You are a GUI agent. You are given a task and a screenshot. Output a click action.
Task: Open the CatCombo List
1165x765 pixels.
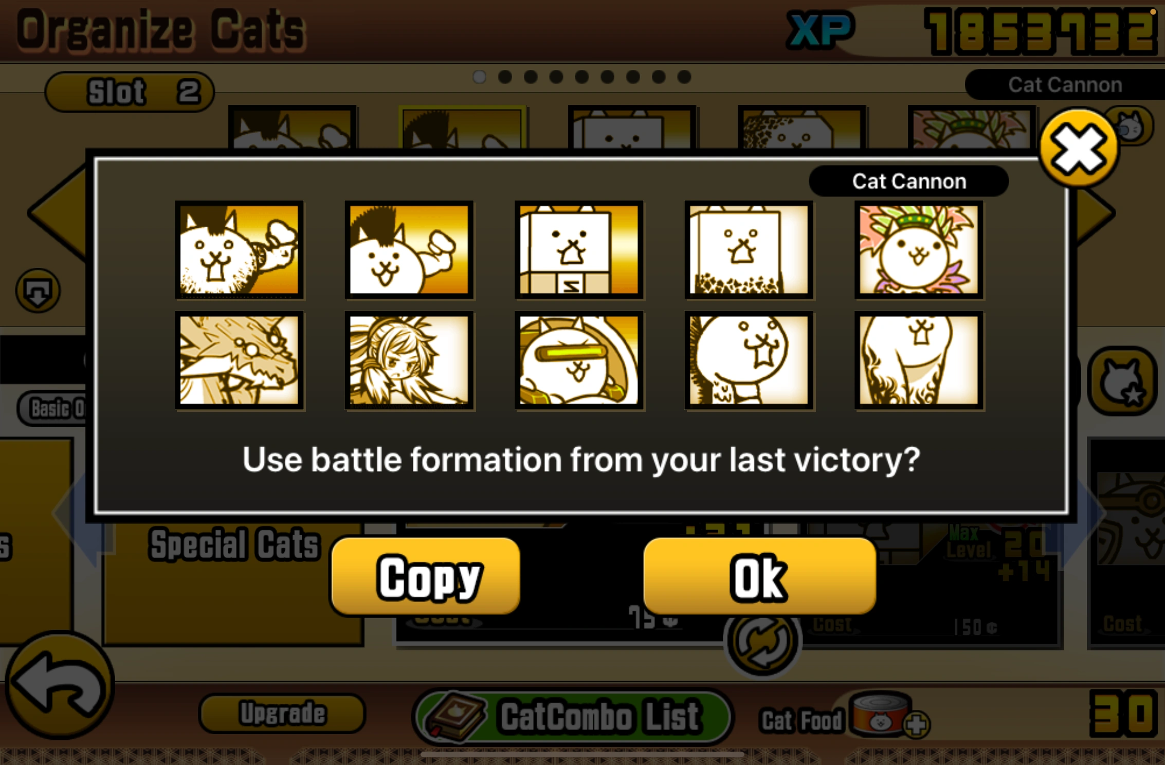point(573,717)
